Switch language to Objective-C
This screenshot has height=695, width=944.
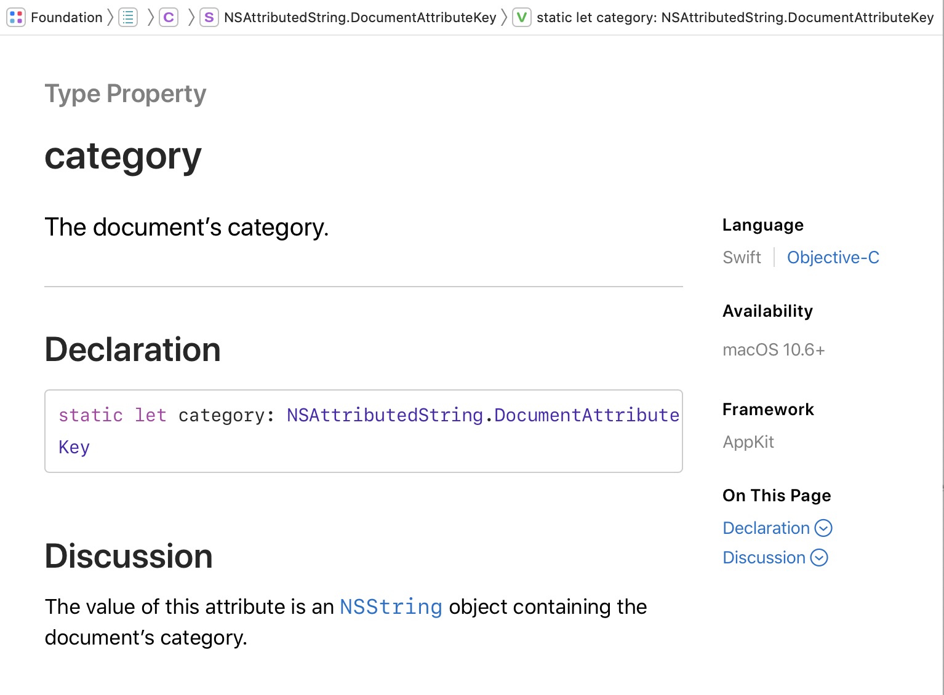click(x=833, y=257)
